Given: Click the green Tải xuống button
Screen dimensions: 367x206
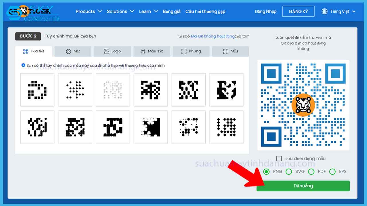Looking at the screenshot, I should click(x=303, y=186).
